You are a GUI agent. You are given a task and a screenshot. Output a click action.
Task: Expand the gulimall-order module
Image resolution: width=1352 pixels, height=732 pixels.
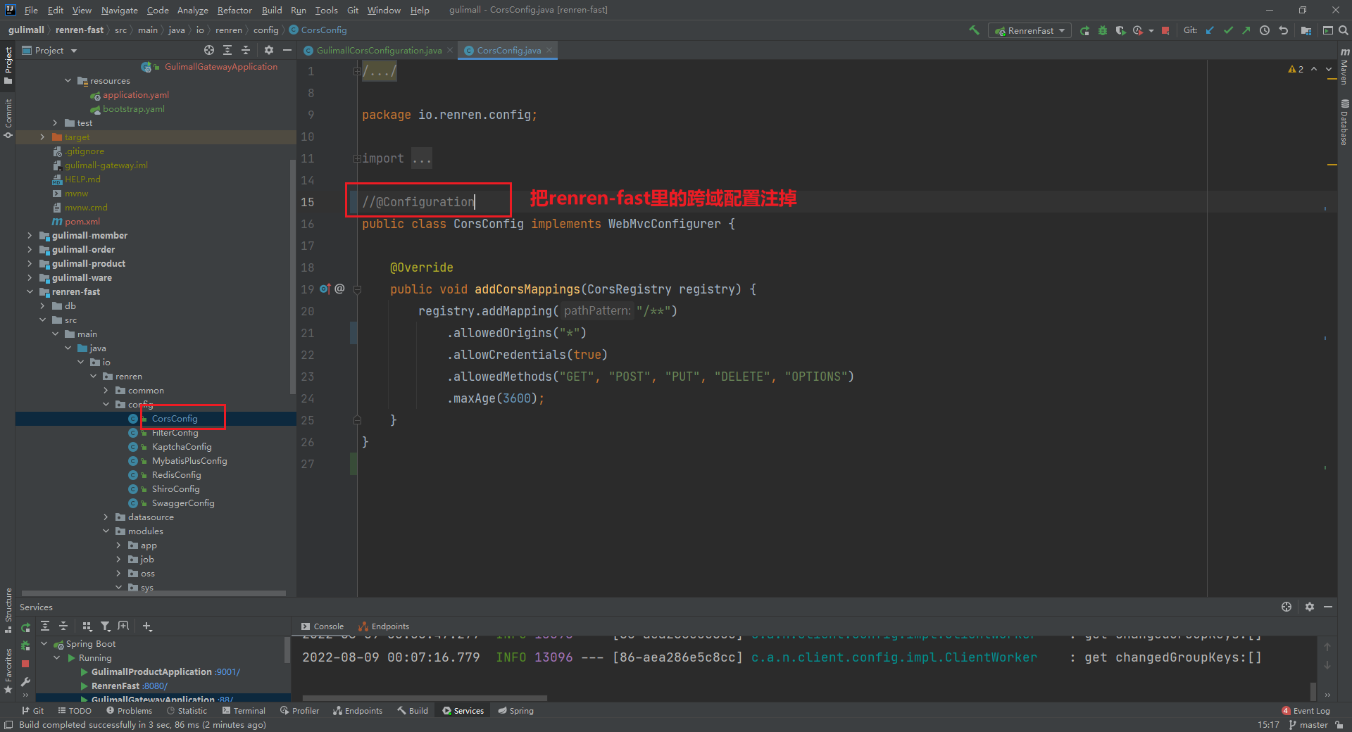click(30, 249)
